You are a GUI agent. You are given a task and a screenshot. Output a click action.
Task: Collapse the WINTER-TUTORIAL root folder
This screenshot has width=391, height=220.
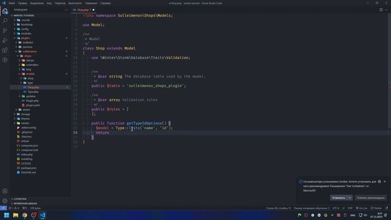click(24, 15)
